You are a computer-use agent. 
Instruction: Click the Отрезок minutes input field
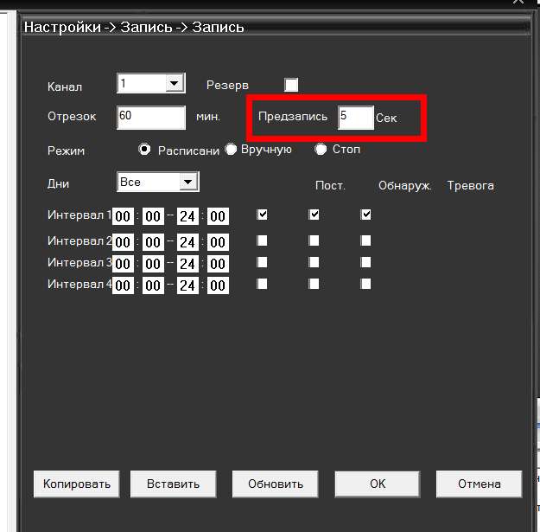150,117
